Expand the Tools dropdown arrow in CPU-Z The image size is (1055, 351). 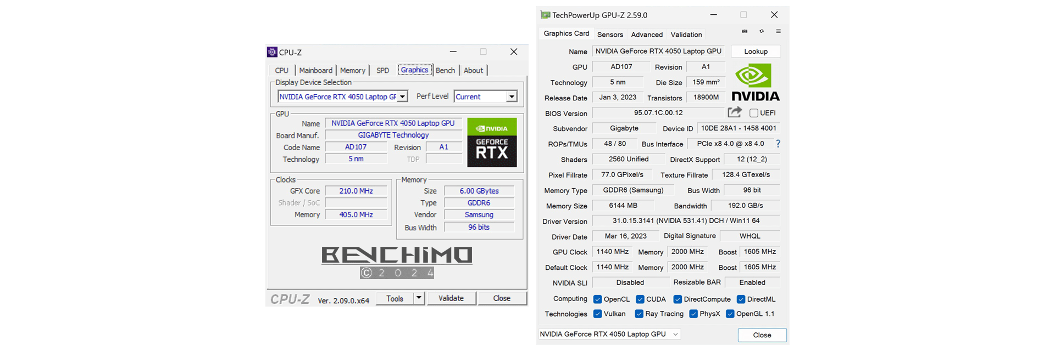pos(419,298)
